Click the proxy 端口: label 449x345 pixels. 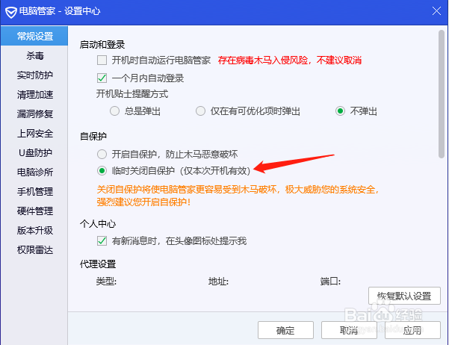click(330, 282)
